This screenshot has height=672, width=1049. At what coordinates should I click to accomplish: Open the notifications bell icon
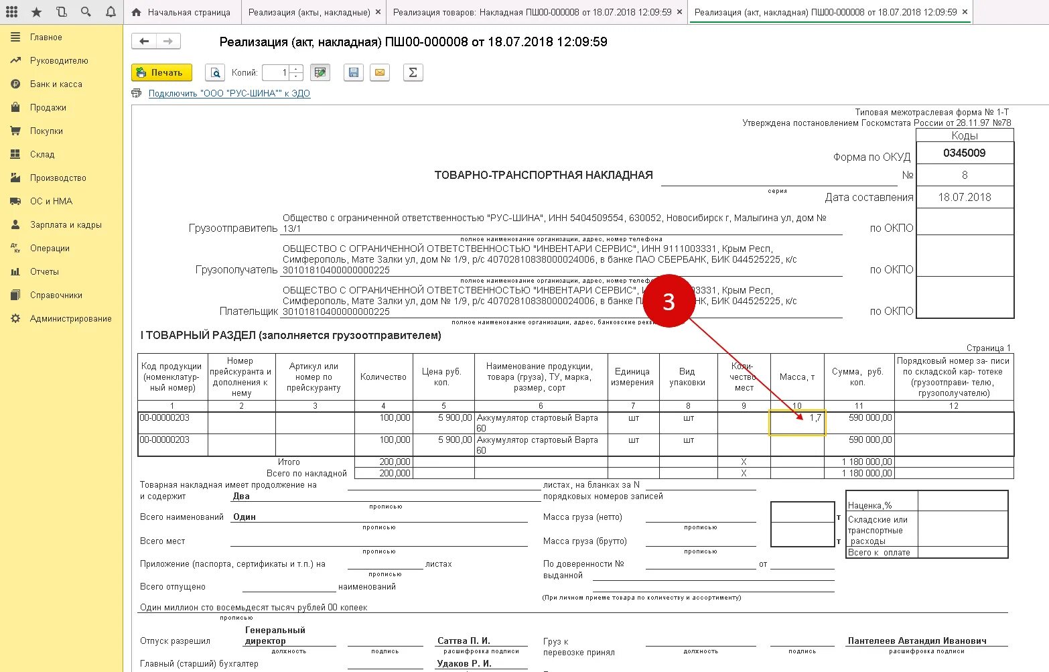(x=111, y=12)
